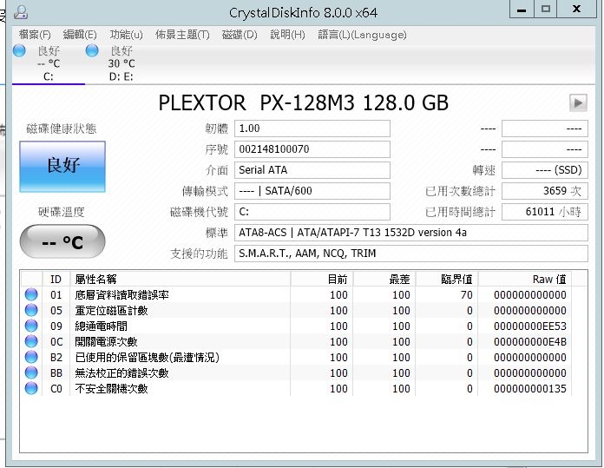The image size is (604, 468).
Task: Click the firmware field showing 1.00
Action: [x=312, y=129]
